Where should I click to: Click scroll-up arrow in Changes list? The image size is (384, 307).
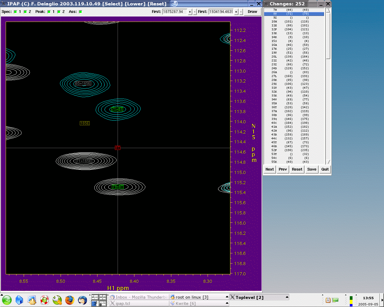tap(328, 10)
